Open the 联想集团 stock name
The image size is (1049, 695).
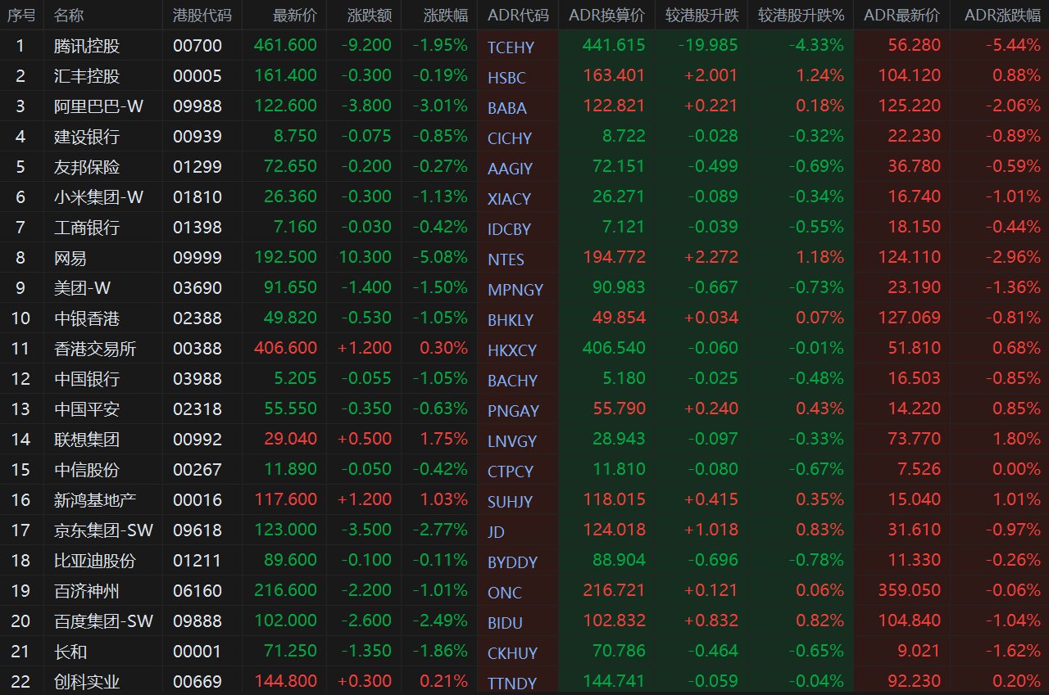(87, 440)
